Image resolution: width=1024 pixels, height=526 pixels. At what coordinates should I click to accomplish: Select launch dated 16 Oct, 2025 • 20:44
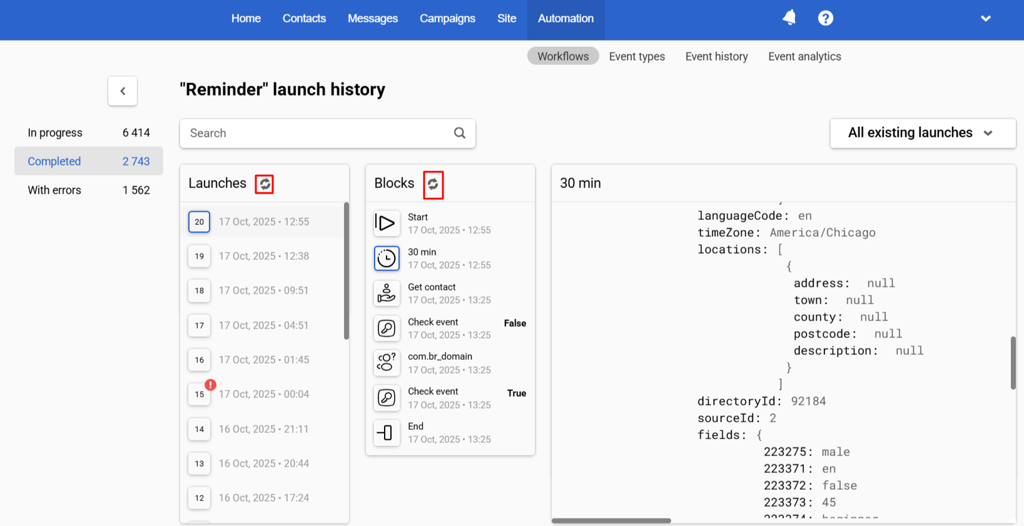point(264,464)
